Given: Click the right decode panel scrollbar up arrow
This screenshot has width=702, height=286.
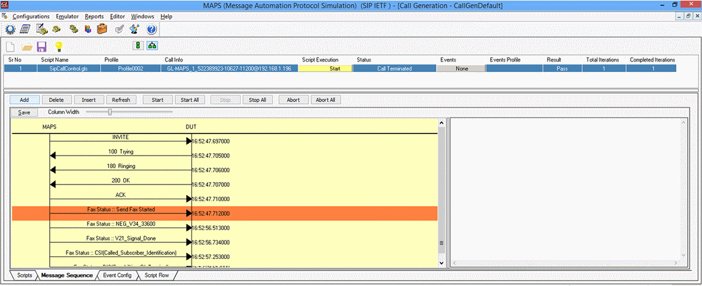Looking at the screenshot, I should pyautogui.click(x=683, y=122).
